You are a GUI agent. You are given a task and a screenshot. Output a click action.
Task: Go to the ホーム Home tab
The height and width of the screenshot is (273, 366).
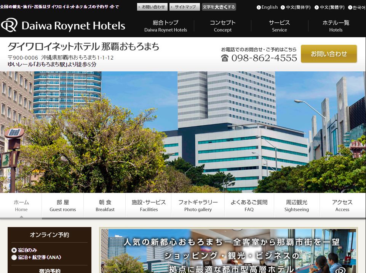point(21,205)
